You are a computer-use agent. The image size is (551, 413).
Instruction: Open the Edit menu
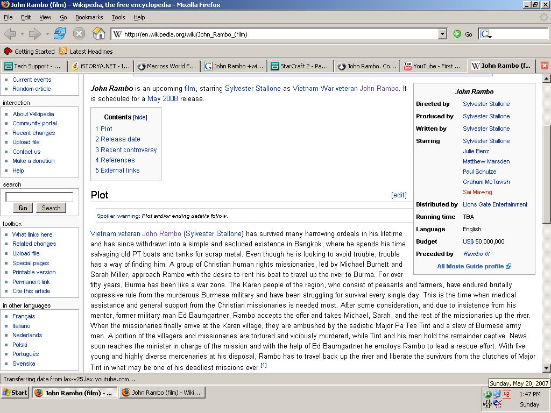click(x=26, y=17)
